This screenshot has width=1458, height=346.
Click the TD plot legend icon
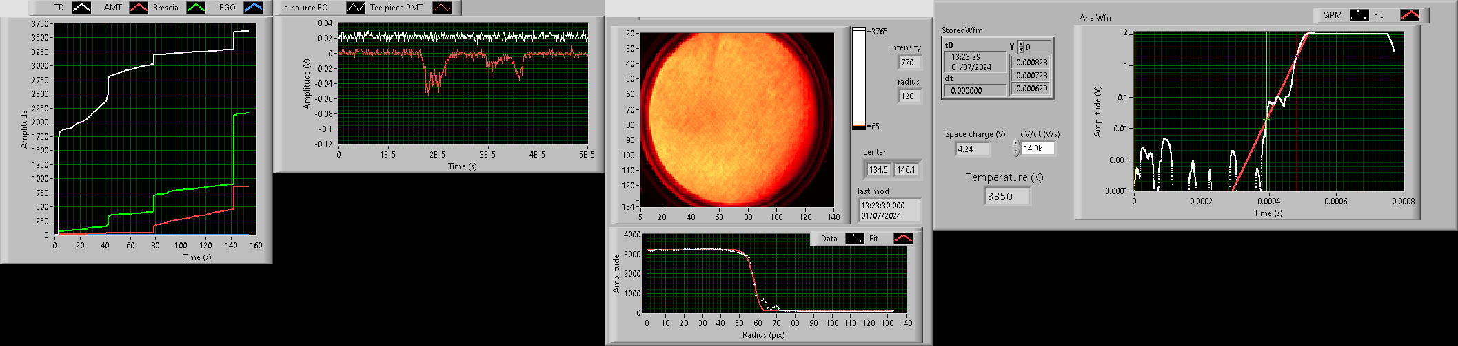pyautogui.click(x=81, y=8)
